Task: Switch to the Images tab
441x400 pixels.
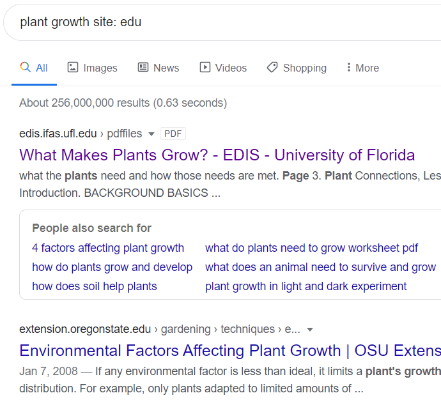Action: 92,68
